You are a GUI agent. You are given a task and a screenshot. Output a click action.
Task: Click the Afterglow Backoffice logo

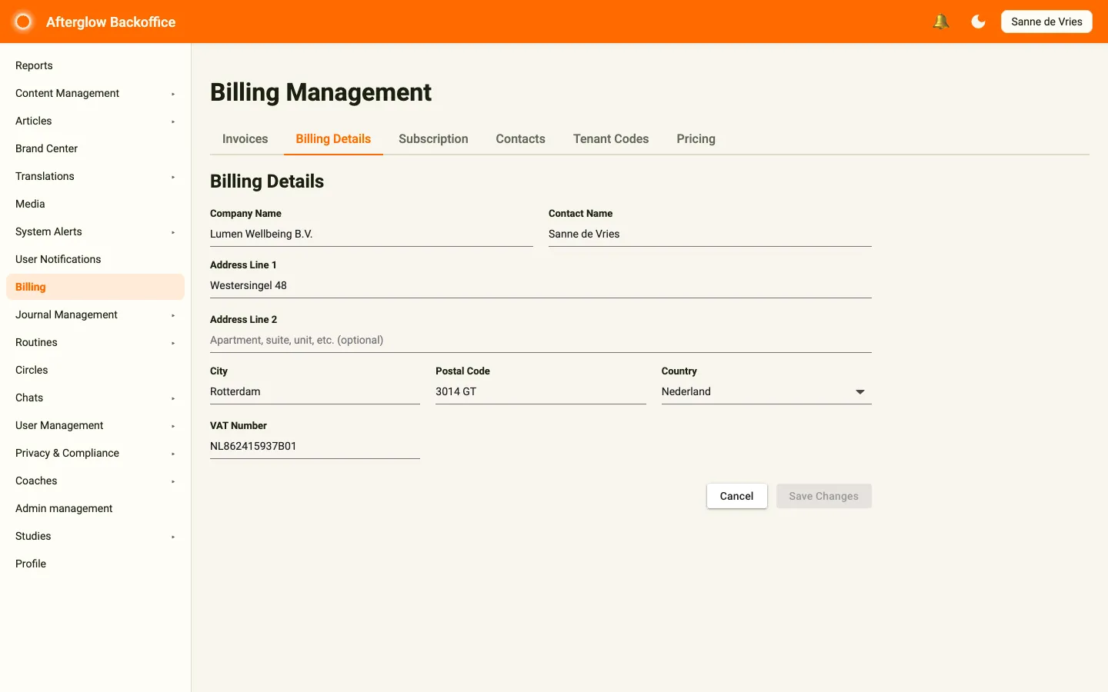[23, 22]
